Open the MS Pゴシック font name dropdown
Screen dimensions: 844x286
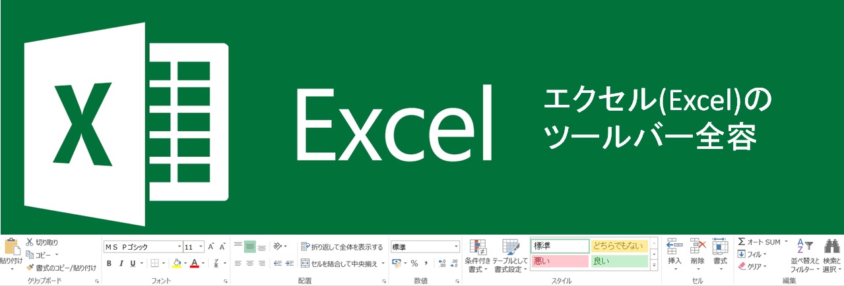tap(179, 246)
